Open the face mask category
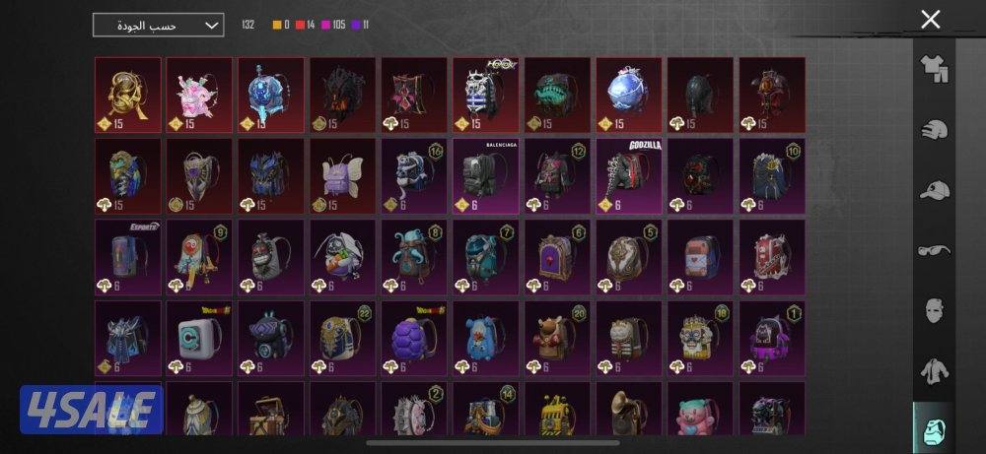The image size is (986, 454). (934, 311)
